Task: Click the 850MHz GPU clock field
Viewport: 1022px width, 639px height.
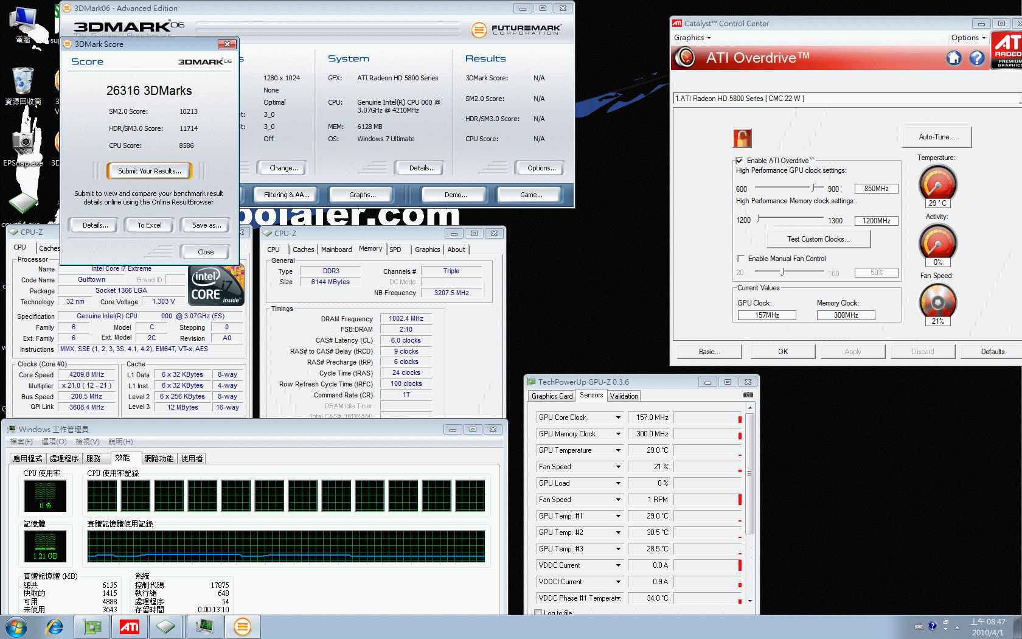Action: [x=876, y=189]
